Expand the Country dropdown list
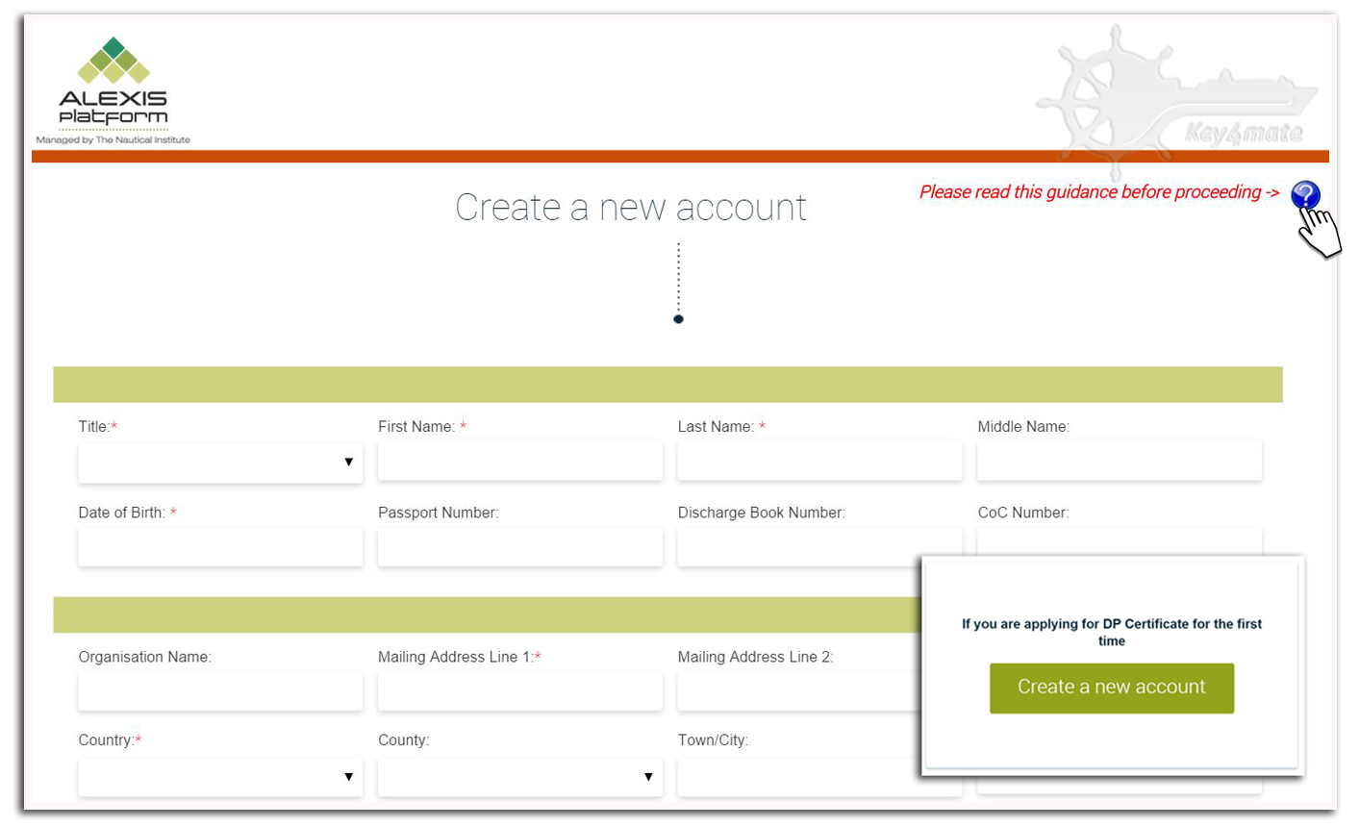1359x827 pixels. (220, 777)
